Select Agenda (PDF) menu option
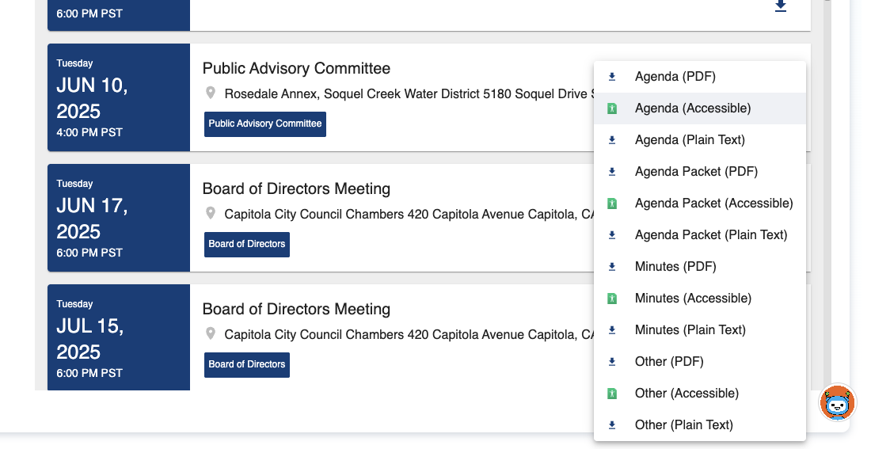This screenshot has height=449, width=871. tap(700, 77)
